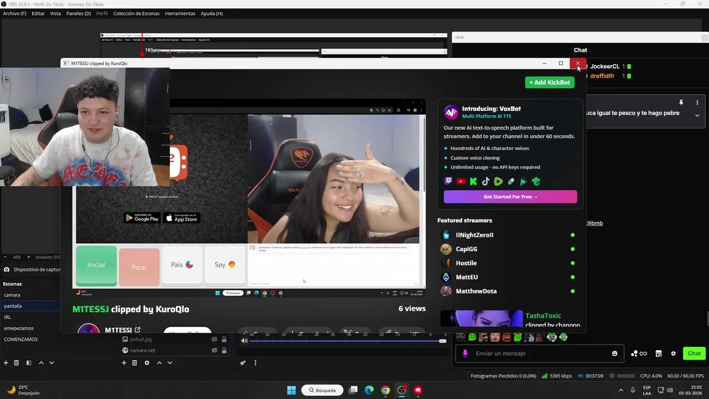
Task: Open Colección de Escenas menu
Action: coord(136,13)
